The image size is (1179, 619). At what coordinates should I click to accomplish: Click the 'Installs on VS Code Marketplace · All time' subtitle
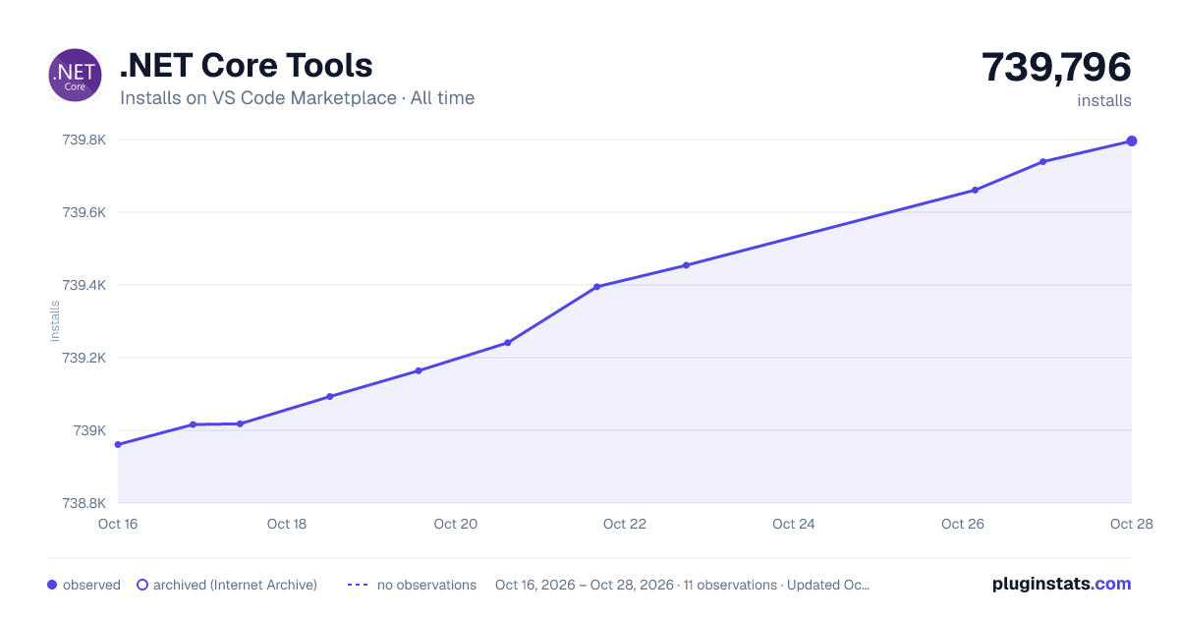pyautogui.click(x=297, y=98)
